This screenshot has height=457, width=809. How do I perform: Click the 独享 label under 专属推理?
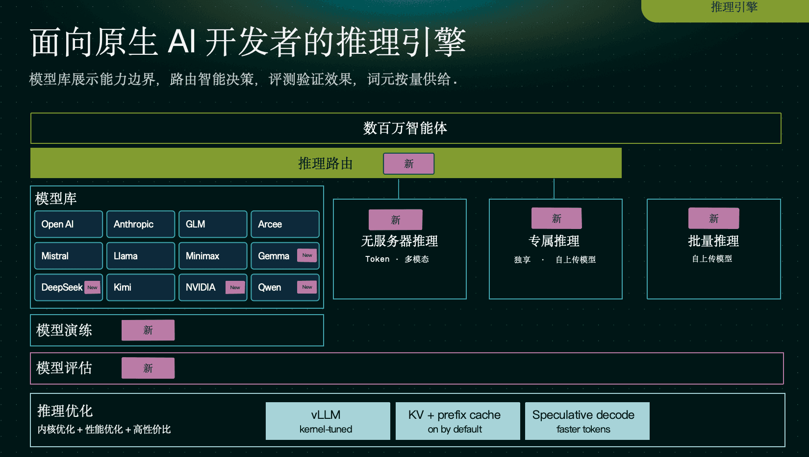pyautogui.click(x=522, y=260)
